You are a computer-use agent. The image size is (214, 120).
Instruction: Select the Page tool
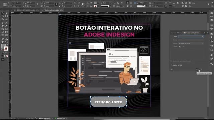(3, 16)
